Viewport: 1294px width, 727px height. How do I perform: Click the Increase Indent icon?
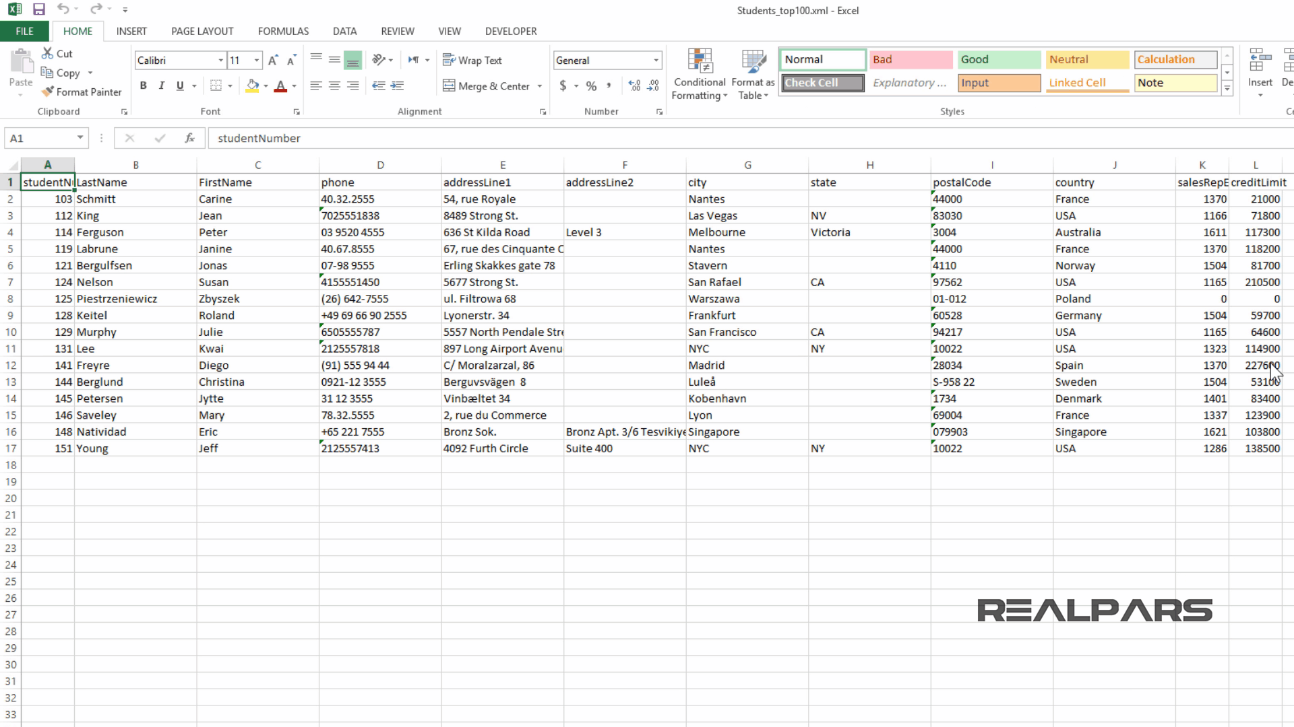(397, 85)
